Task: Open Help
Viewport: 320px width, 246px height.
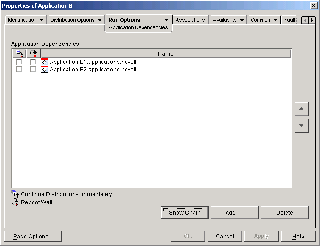Action: click(x=298, y=237)
